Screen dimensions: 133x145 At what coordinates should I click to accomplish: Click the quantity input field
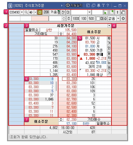[56, 18]
